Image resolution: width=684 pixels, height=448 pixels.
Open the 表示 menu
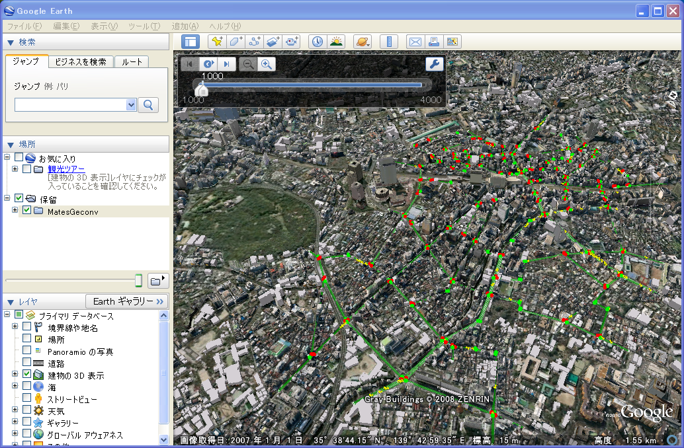tap(105, 26)
